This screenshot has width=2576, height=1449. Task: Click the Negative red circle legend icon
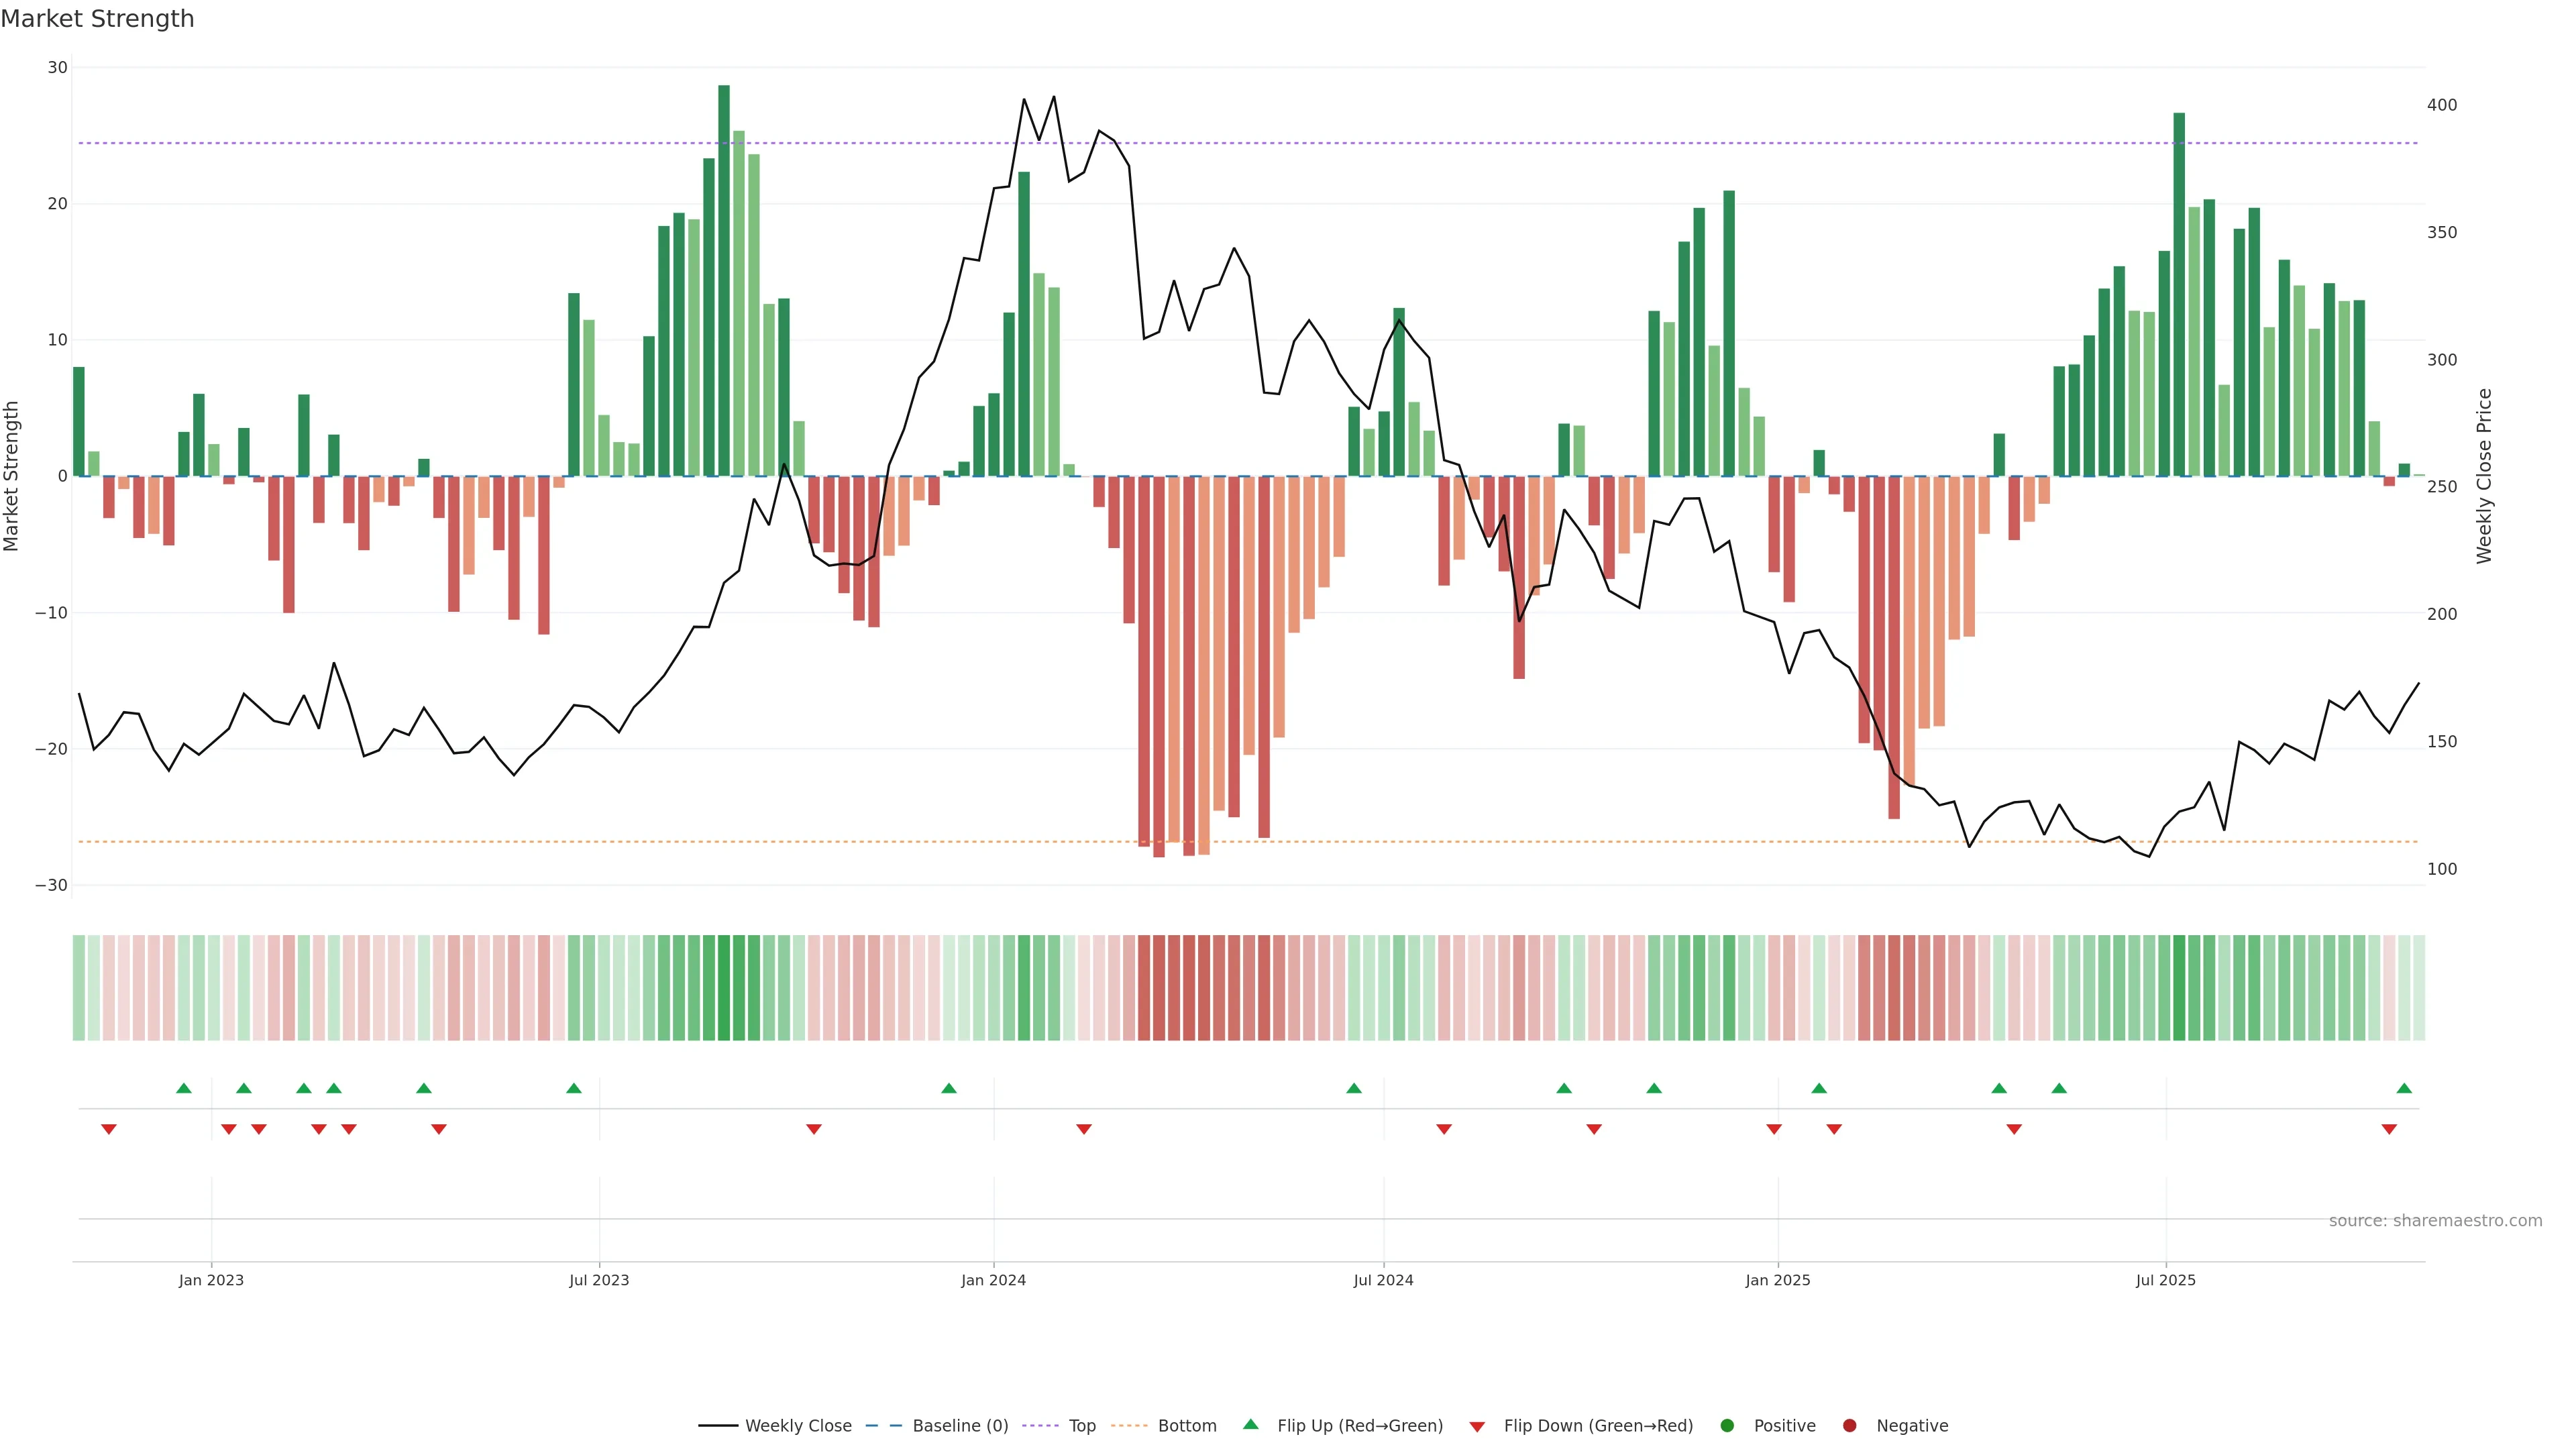pyautogui.click(x=1849, y=1425)
